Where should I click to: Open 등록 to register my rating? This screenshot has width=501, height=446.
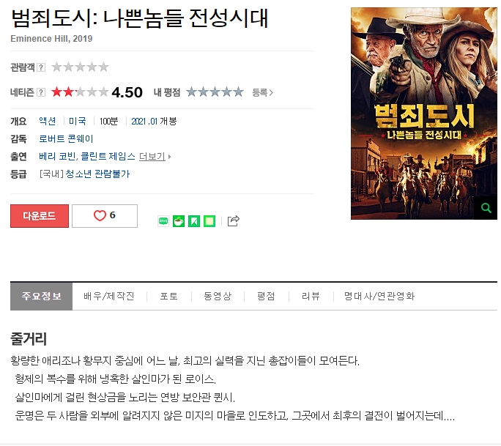pos(262,93)
